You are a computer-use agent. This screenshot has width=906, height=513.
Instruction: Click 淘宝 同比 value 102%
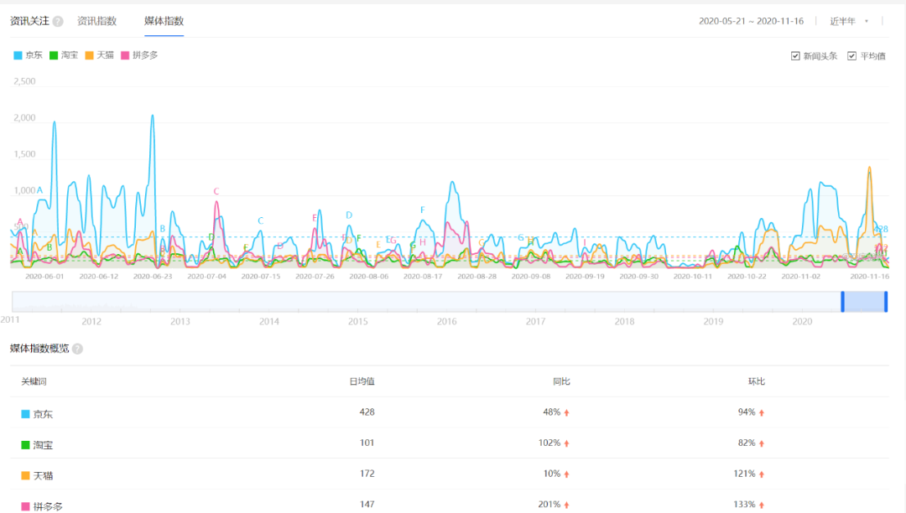[549, 443]
